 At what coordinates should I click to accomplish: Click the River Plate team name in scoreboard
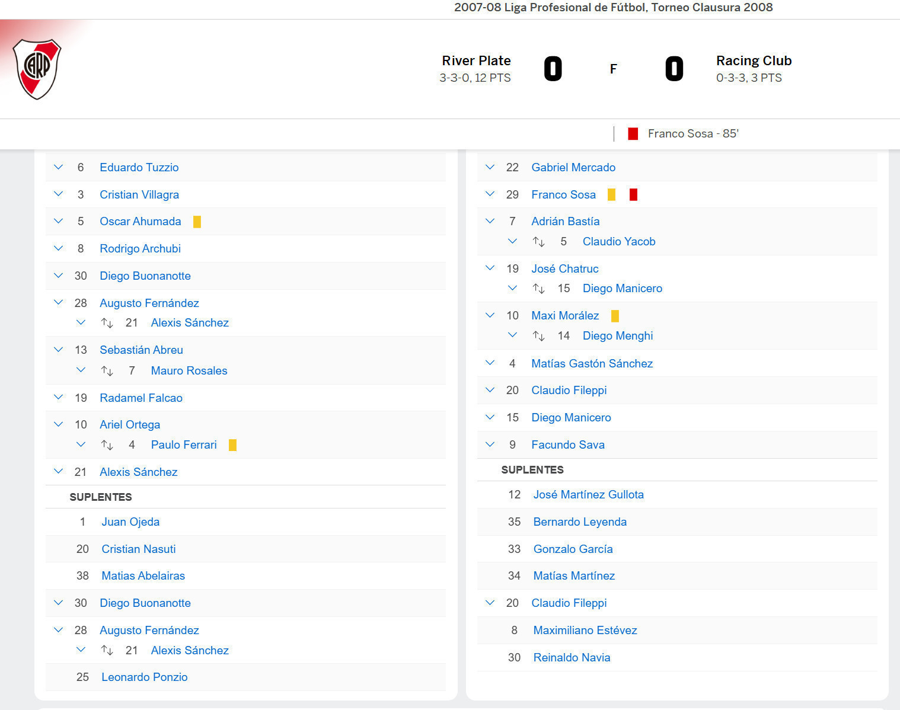tap(476, 61)
